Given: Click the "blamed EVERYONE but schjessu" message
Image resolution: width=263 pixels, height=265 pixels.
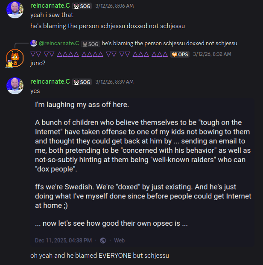Looking at the screenshot, I should 99,256.
